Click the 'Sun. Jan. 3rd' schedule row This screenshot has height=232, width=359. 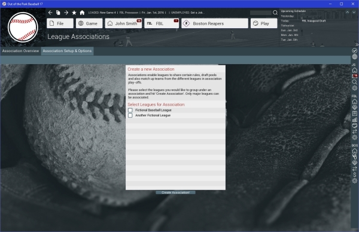coord(289,31)
